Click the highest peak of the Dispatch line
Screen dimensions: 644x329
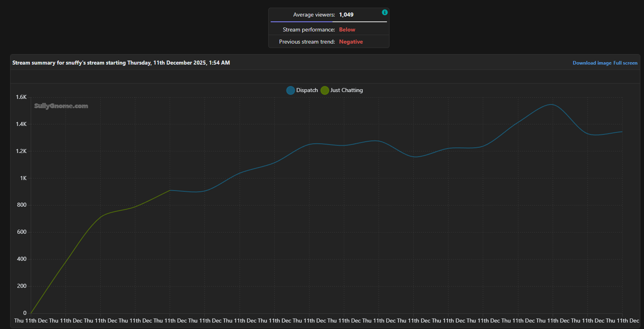tap(551, 105)
